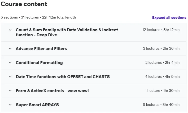The image size is (188, 113).
Task: Select Date Time functions with OFFSET title
Action: 63,76
